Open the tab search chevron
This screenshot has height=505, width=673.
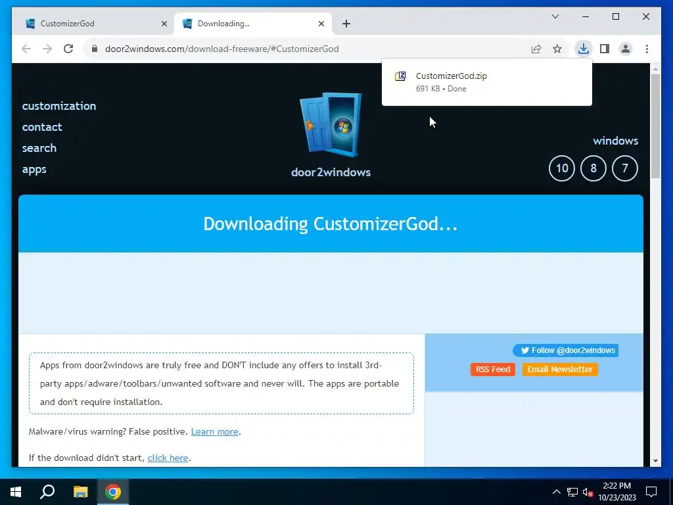[555, 16]
